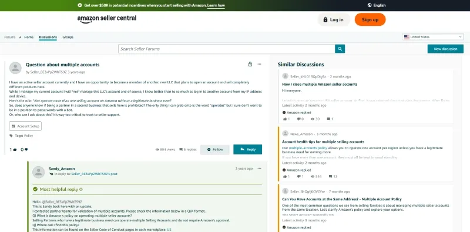Image resolution: width=470 pixels, height=232 pixels.
Task: Follow this discussion
Action: [x=215, y=149]
